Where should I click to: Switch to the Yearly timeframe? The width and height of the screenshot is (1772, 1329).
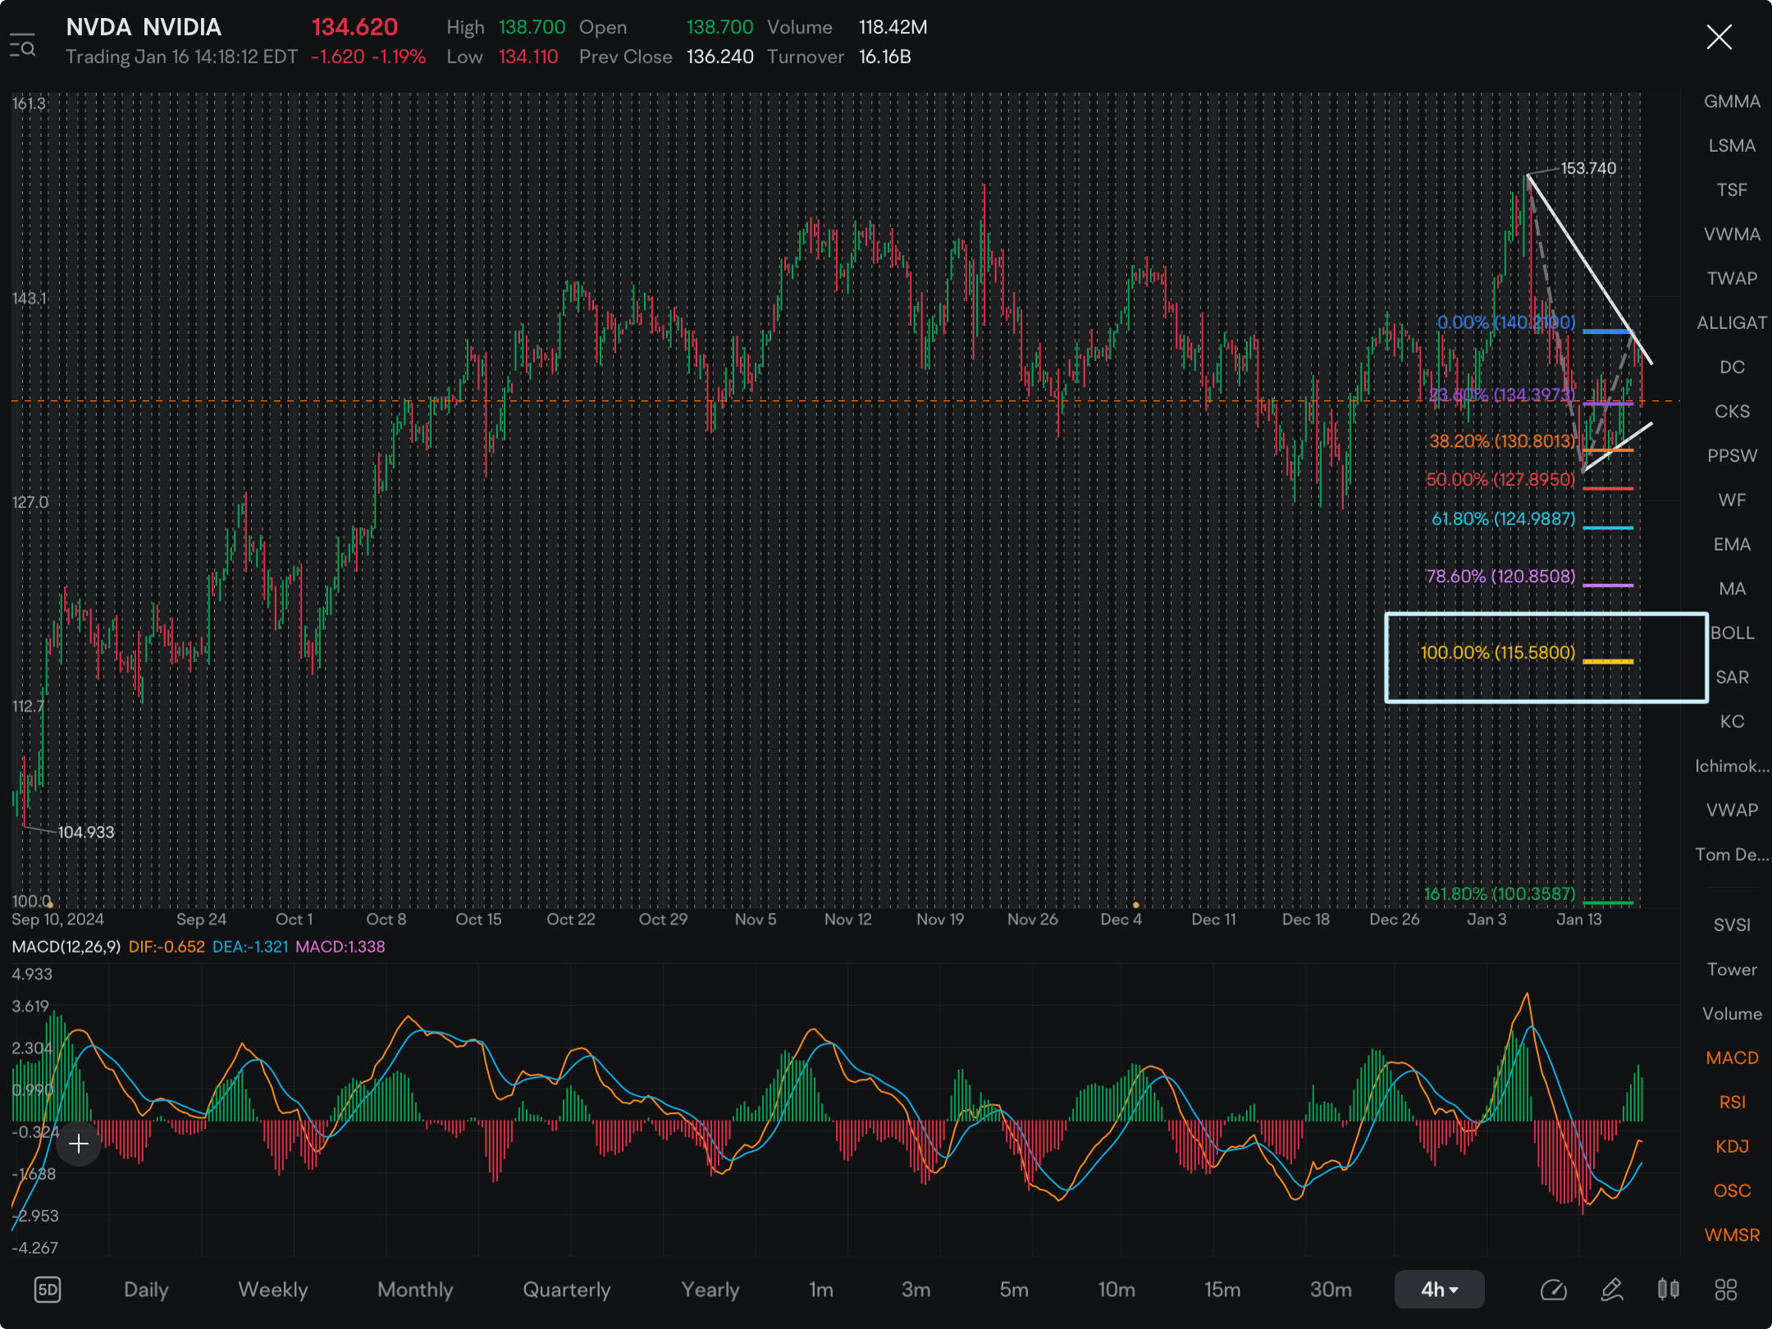[x=710, y=1290]
